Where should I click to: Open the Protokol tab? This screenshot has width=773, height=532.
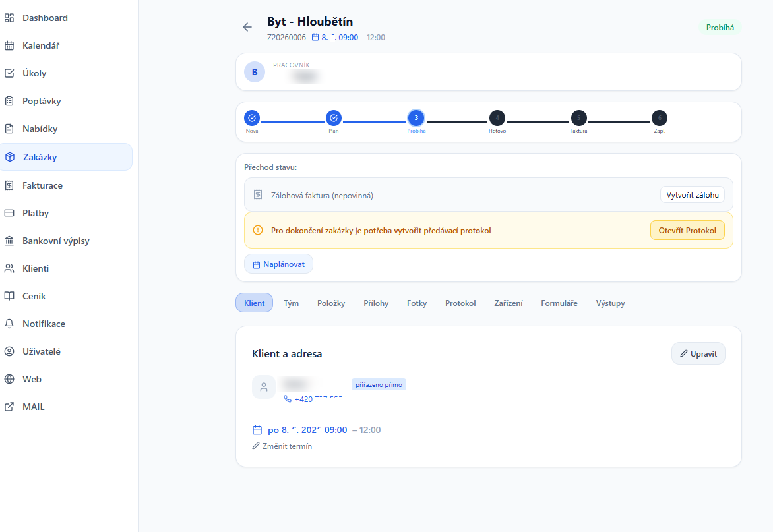coord(460,303)
